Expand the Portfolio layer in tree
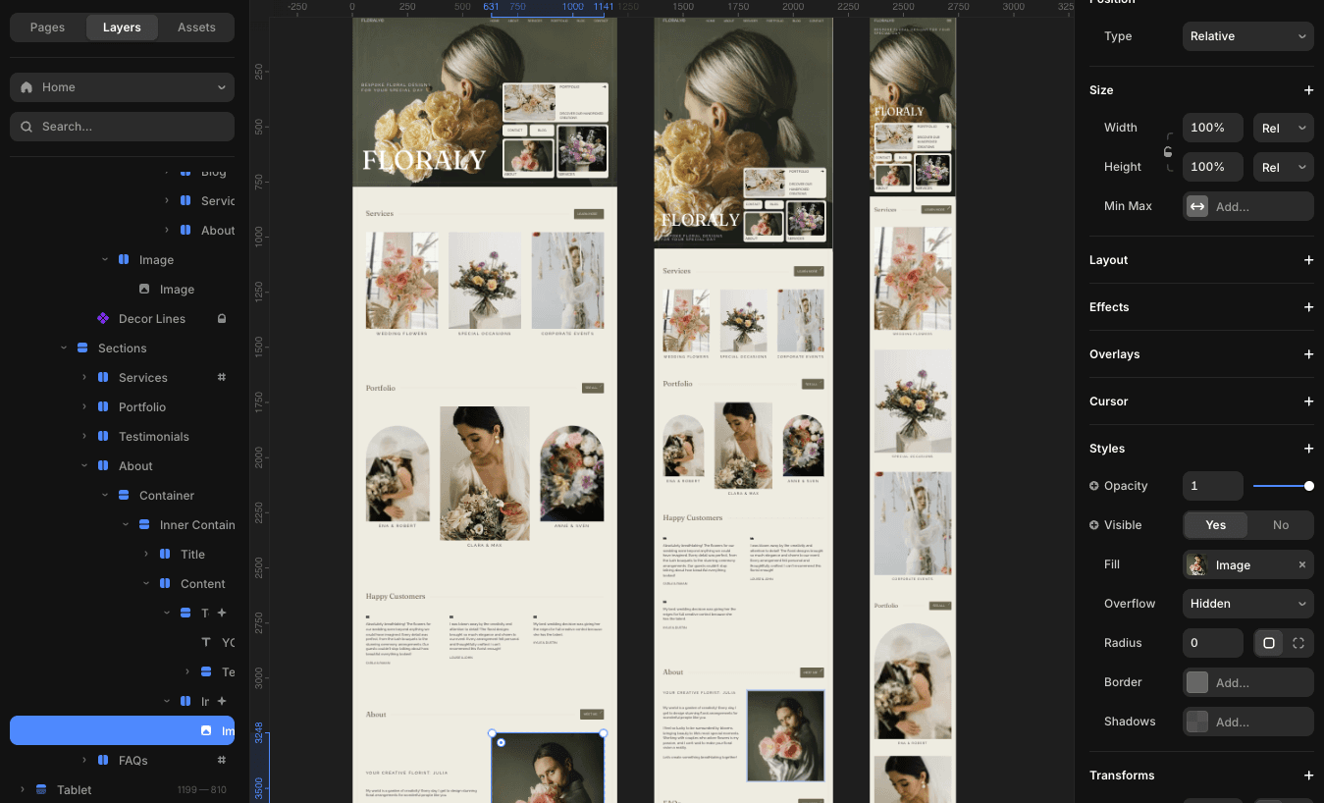The width and height of the screenshot is (1324, 803). click(x=86, y=406)
